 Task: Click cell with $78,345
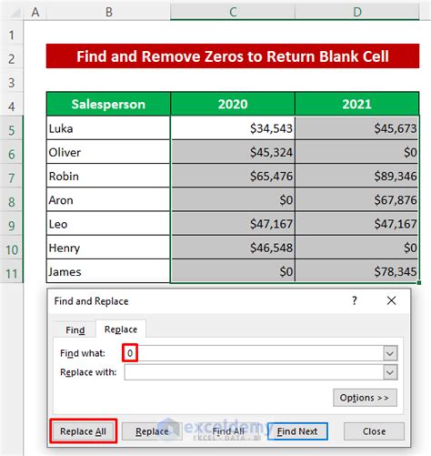click(357, 271)
